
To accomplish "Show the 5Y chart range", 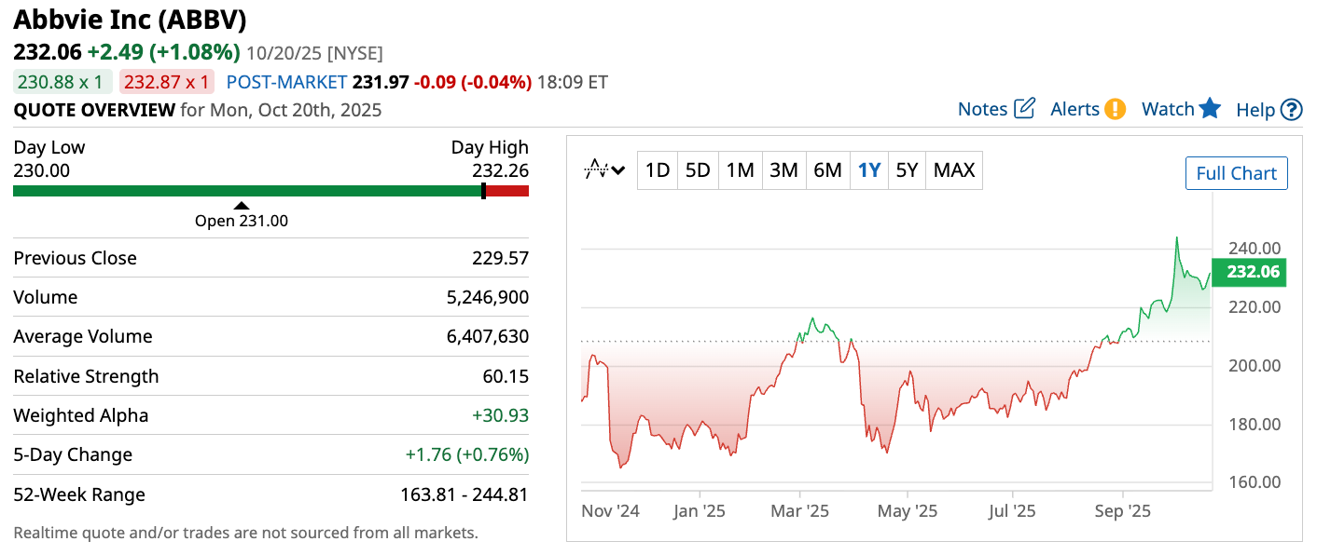I will [907, 170].
